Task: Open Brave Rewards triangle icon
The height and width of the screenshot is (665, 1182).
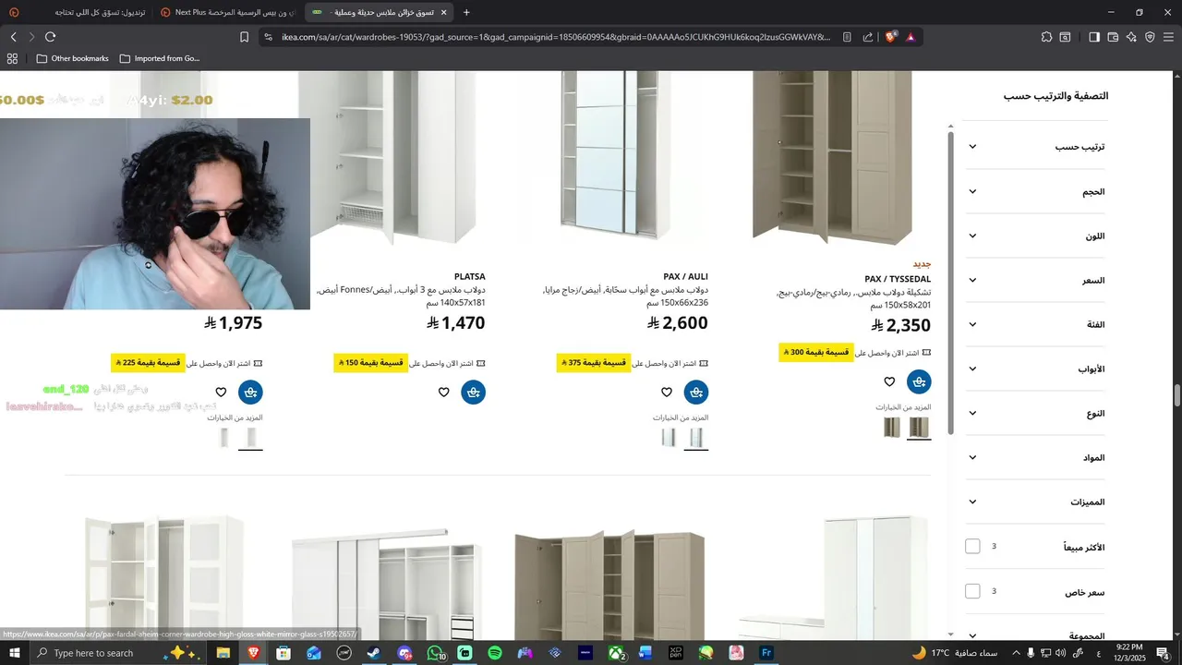Action: tap(911, 37)
